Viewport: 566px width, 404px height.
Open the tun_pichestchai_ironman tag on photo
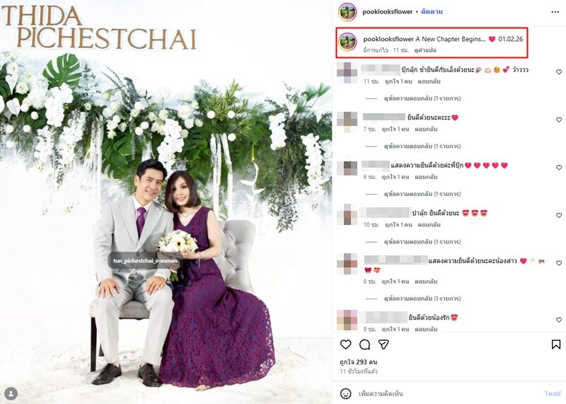tap(145, 260)
